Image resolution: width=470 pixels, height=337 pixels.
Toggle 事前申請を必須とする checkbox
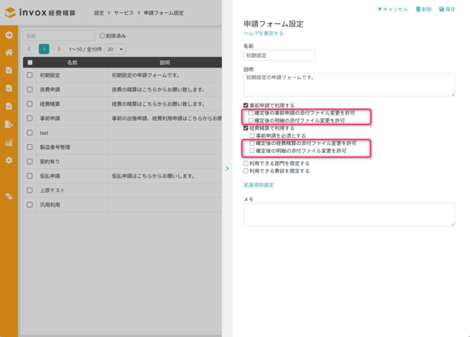[x=252, y=136]
